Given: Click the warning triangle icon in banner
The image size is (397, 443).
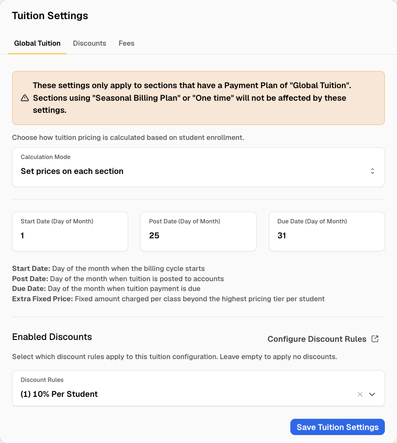Looking at the screenshot, I should tap(25, 98).
